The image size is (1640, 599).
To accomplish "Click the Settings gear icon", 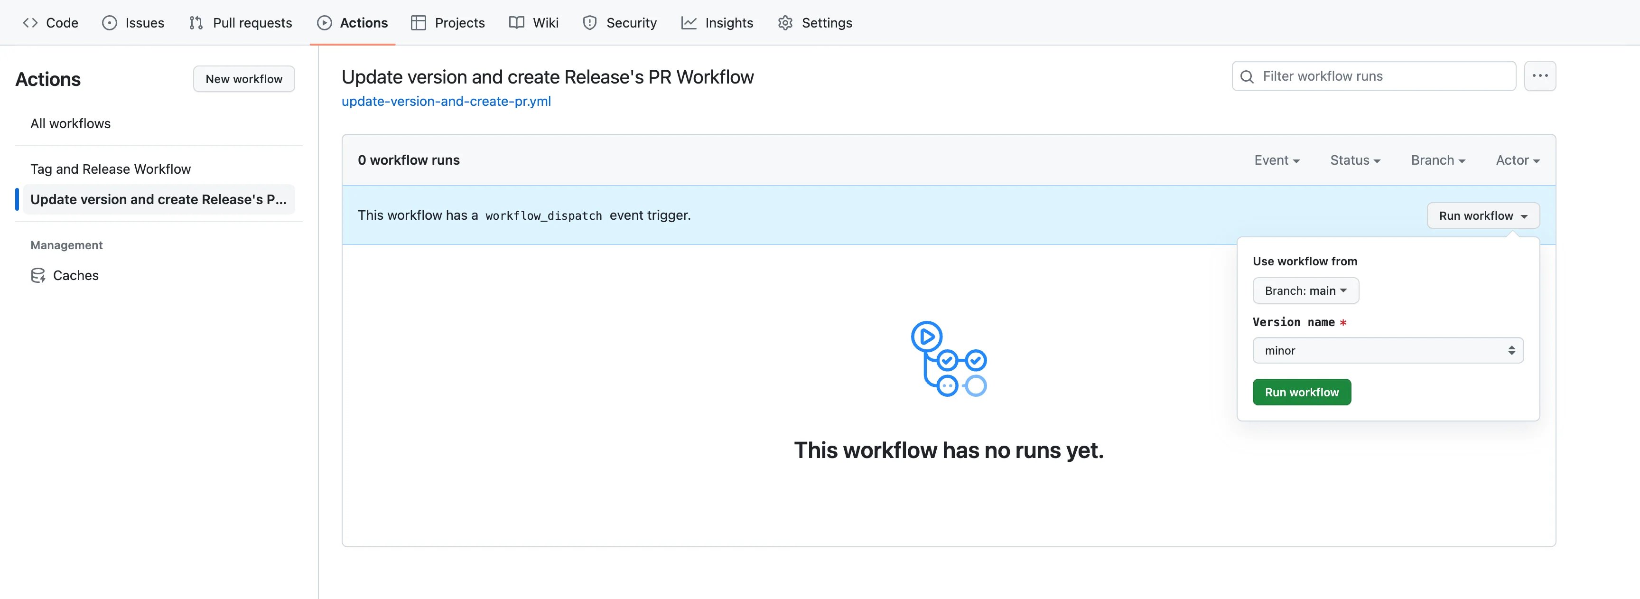I will click(785, 23).
